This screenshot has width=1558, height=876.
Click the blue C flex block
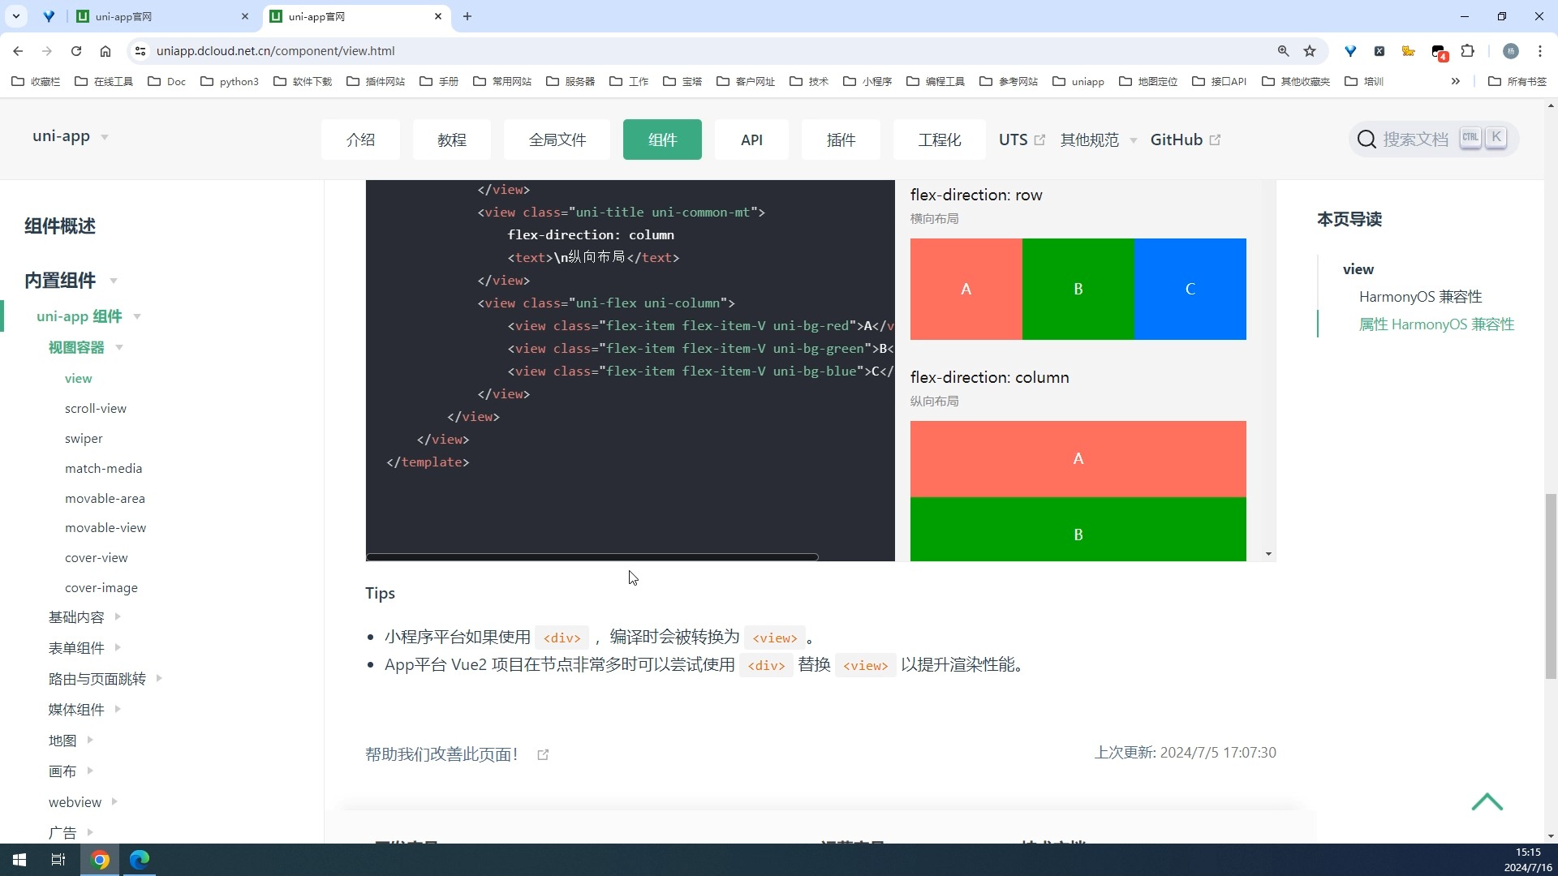click(1190, 289)
